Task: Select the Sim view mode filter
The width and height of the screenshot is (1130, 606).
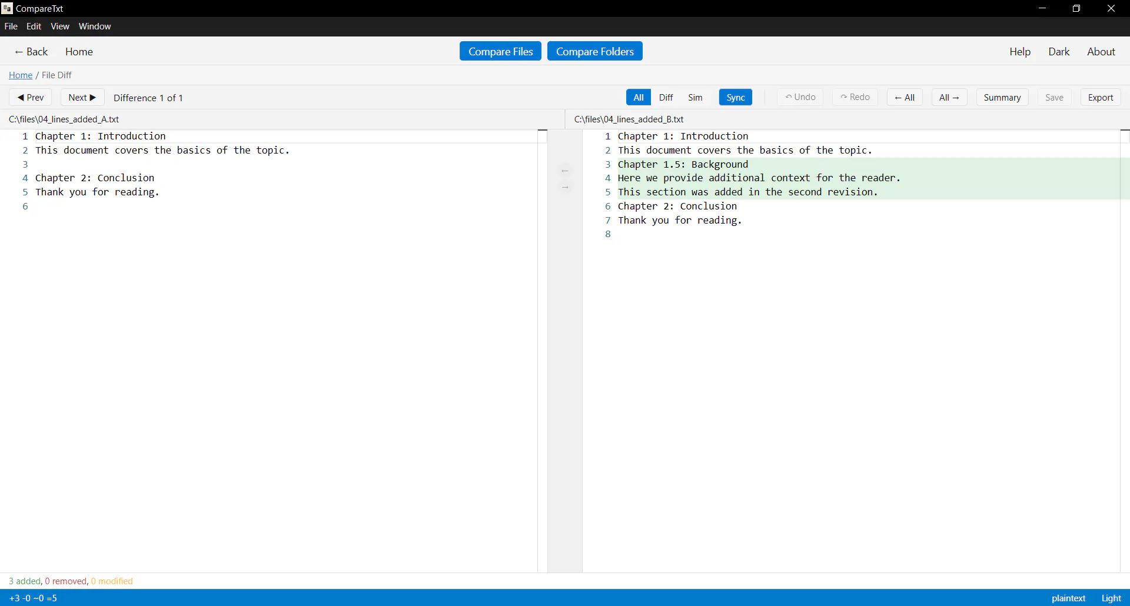Action: click(x=696, y=98)
